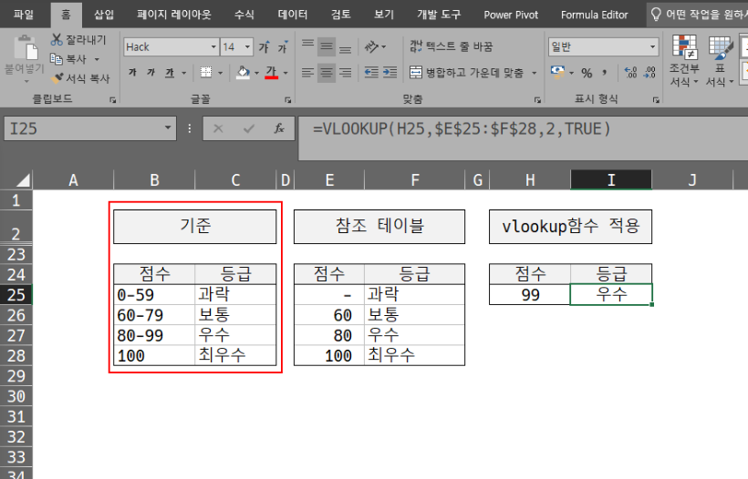Open the font group dialog launcher
The height and width of the screenshot is (479, 748).
(x=287, y=100)
